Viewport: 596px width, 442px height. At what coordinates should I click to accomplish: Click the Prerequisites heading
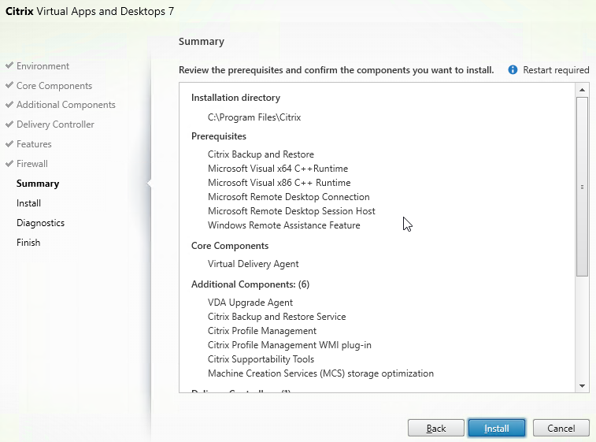tap(219, 136)
